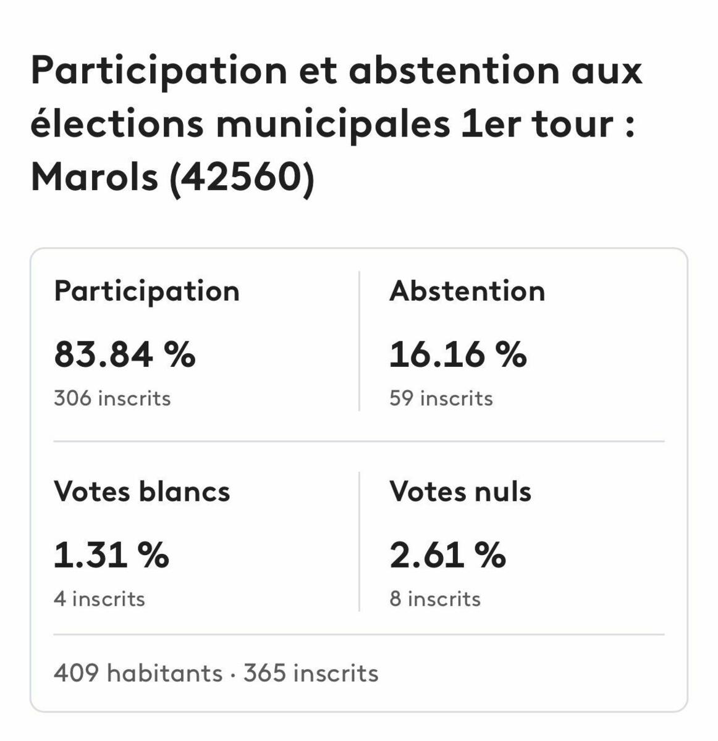The image size is (718, 741).
Task: Select the Votes blancs label
Action: click(x=141, y=492)
